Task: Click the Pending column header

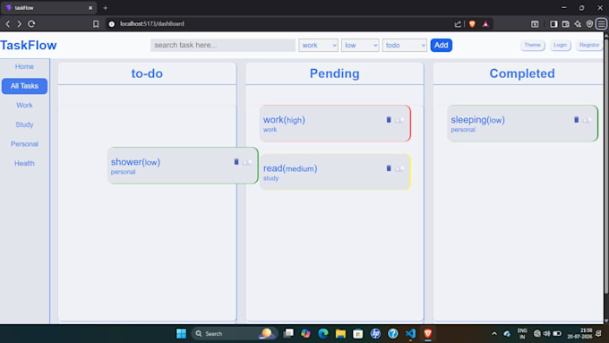Action: pos(334,73)
